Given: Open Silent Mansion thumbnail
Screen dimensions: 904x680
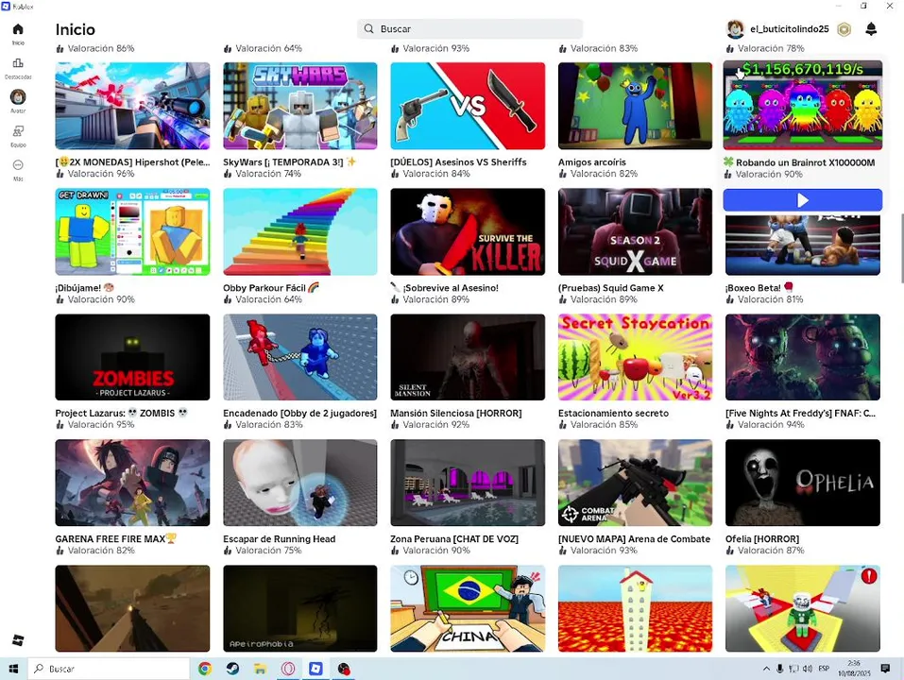Looking at the screenshot, I should pos(468,357).
